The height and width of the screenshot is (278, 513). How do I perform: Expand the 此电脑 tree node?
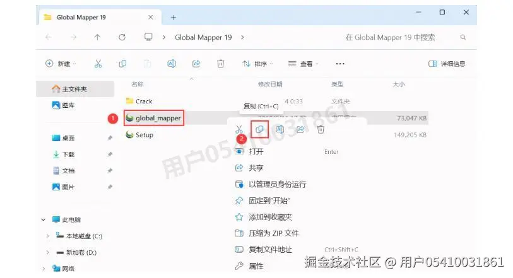pos(44,220)
